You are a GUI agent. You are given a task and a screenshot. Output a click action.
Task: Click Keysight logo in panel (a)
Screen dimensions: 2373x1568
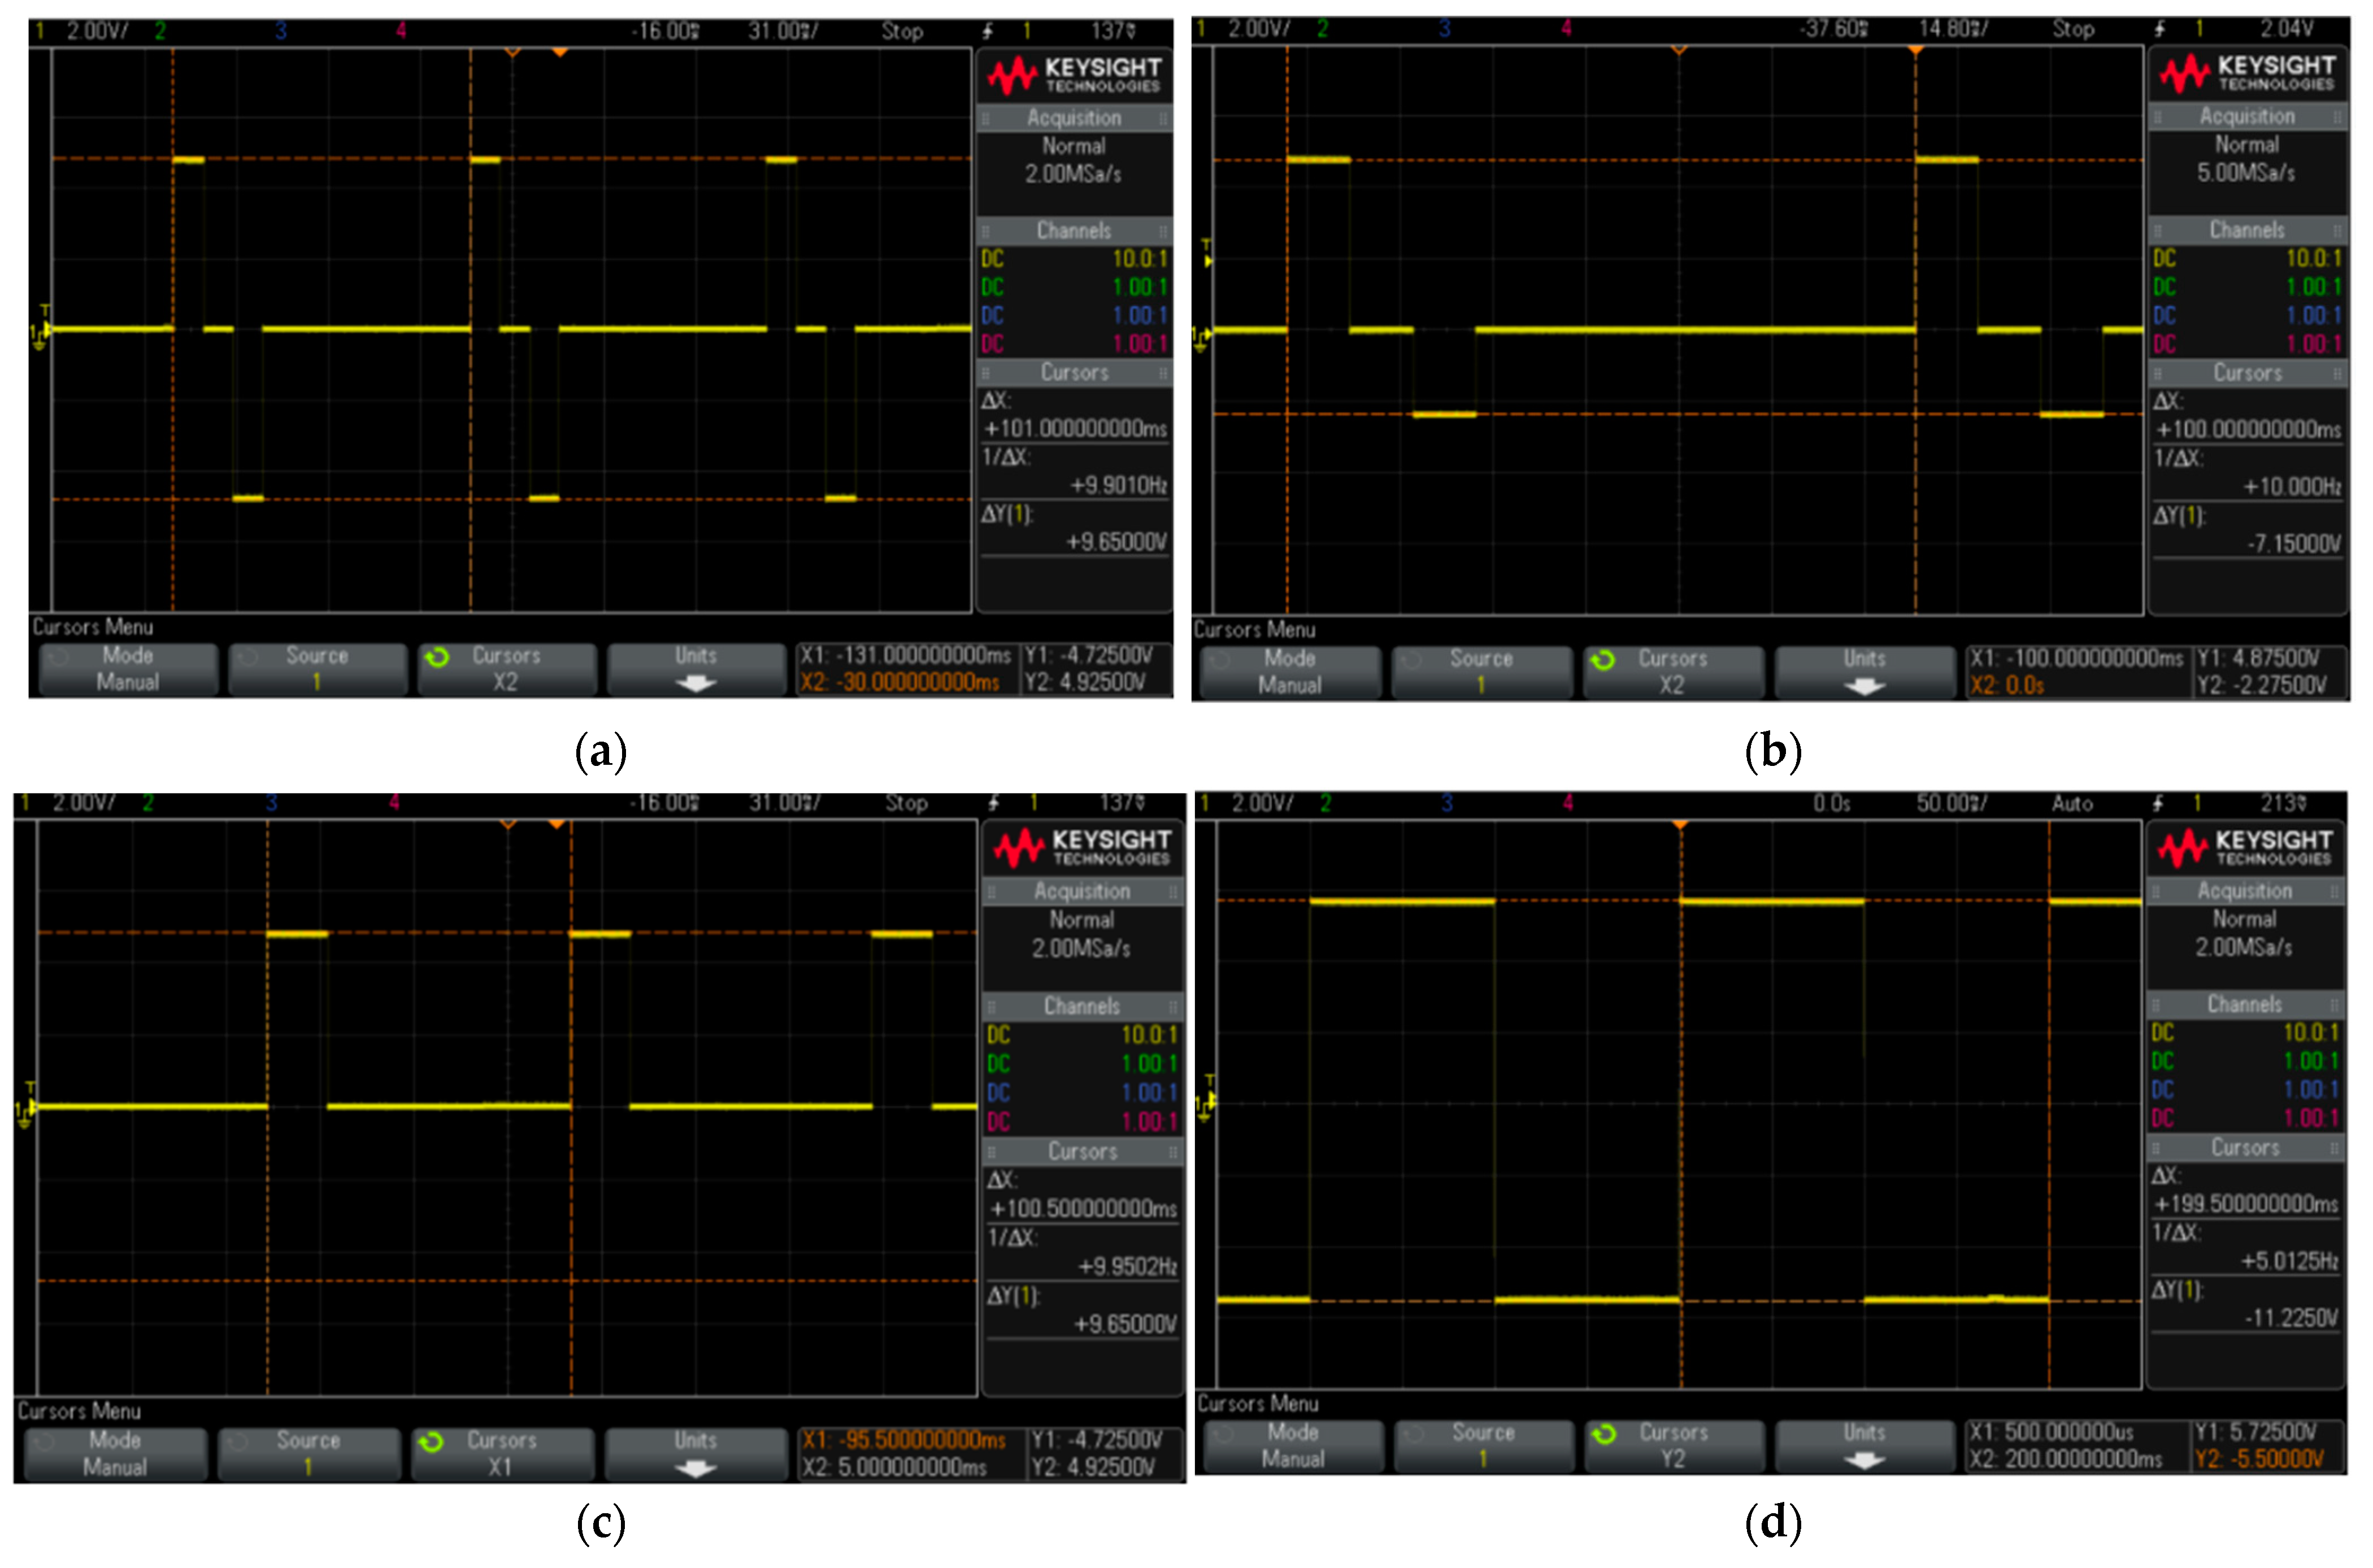click(x=1073, y=75)
